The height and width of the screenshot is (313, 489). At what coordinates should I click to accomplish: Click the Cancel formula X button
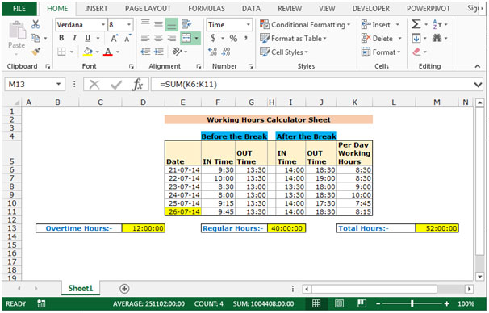[94, 85]
